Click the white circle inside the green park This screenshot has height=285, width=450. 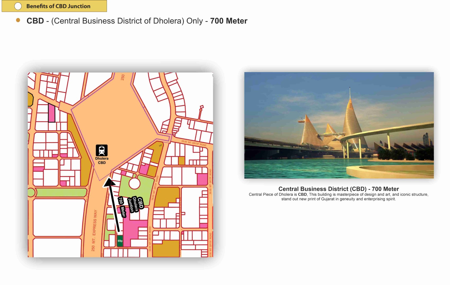tap(134, 184)
